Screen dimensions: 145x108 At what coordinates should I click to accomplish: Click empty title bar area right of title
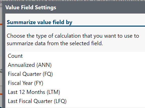click(101, 7)
